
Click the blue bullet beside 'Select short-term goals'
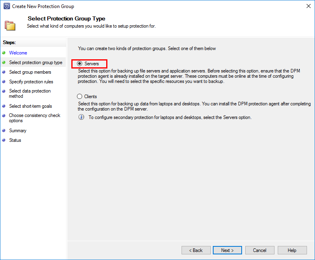[x=4, y=106]
